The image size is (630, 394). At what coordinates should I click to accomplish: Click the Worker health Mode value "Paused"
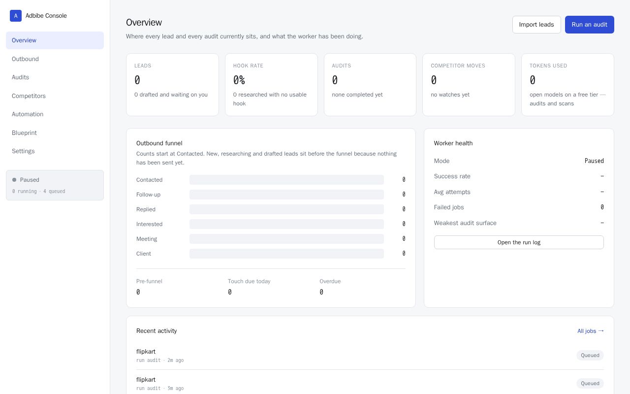pos(594,161)
